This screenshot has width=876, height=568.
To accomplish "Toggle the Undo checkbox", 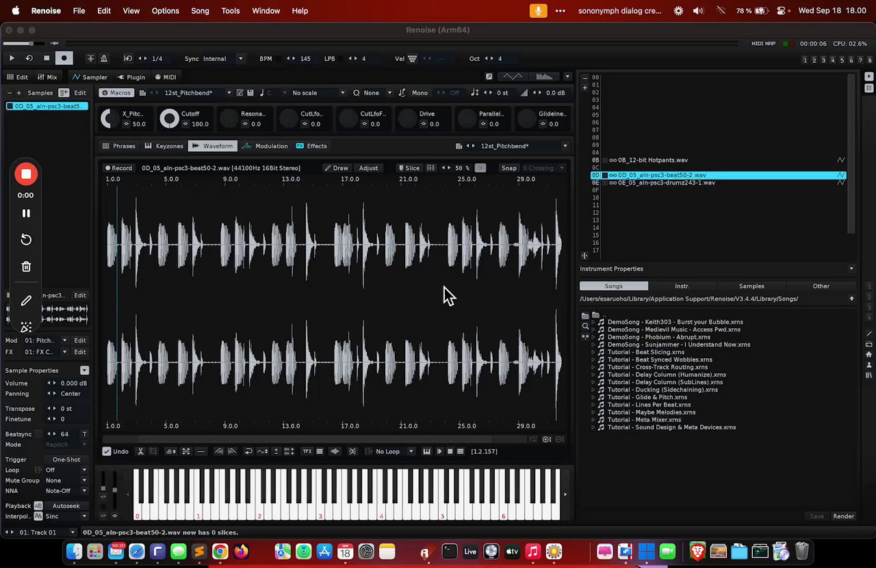I will click(107, 452).
